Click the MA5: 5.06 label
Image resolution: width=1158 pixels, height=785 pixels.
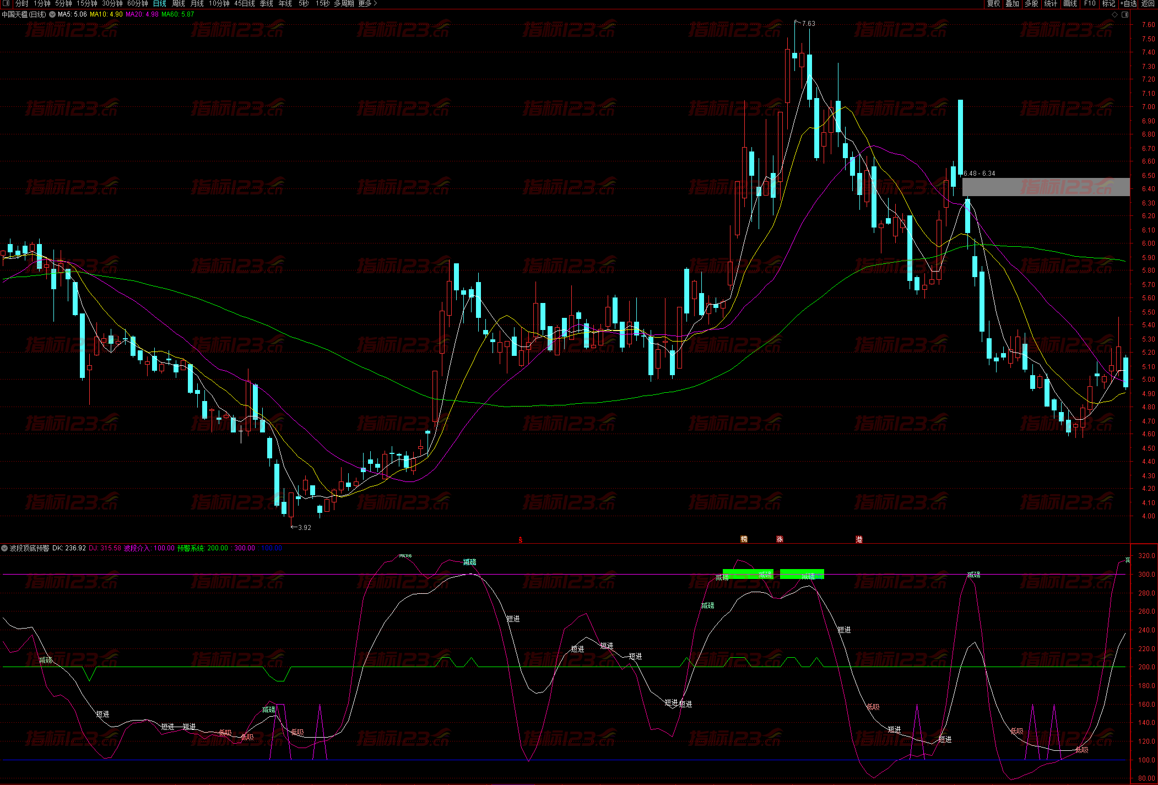72,14
